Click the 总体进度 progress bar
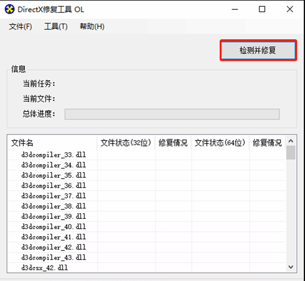The width and height of the screenshot is (305, 281). click(172, 114)
